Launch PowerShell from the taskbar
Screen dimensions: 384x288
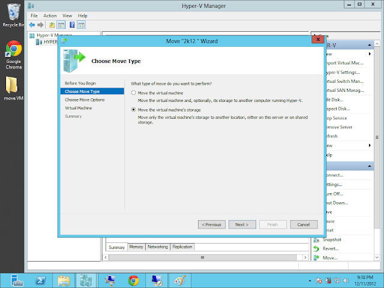click(40, 280)
